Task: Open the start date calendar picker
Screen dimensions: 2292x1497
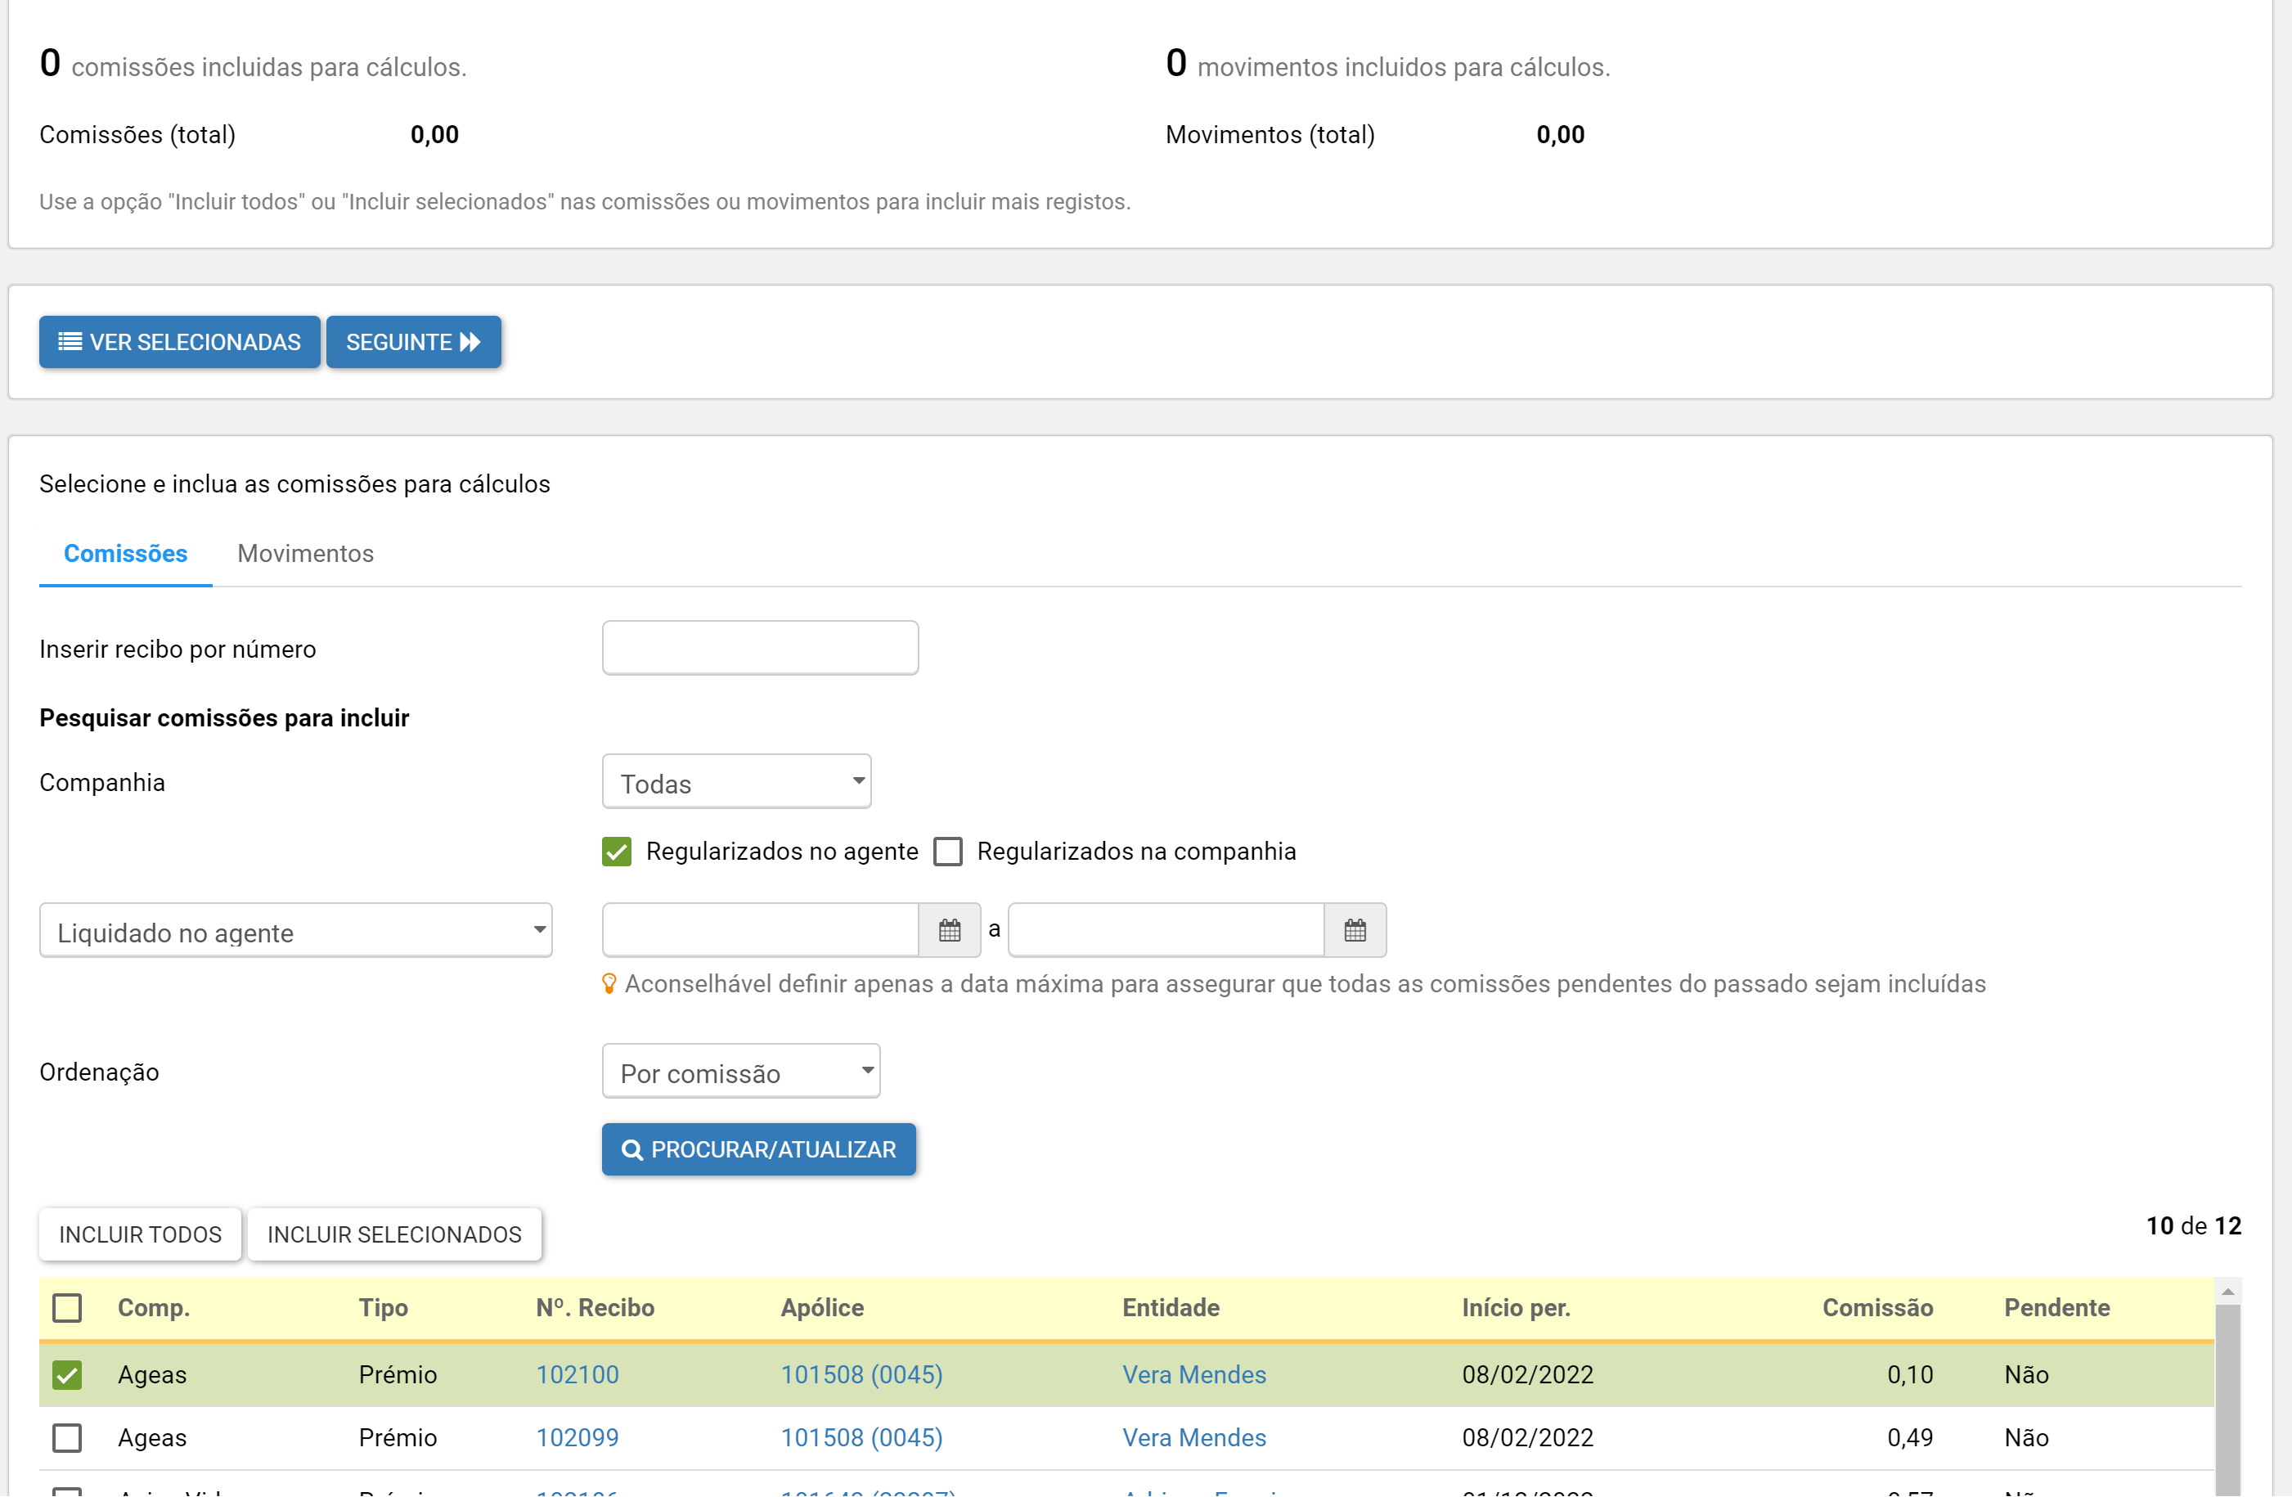Action: click(x=949, y=931)
